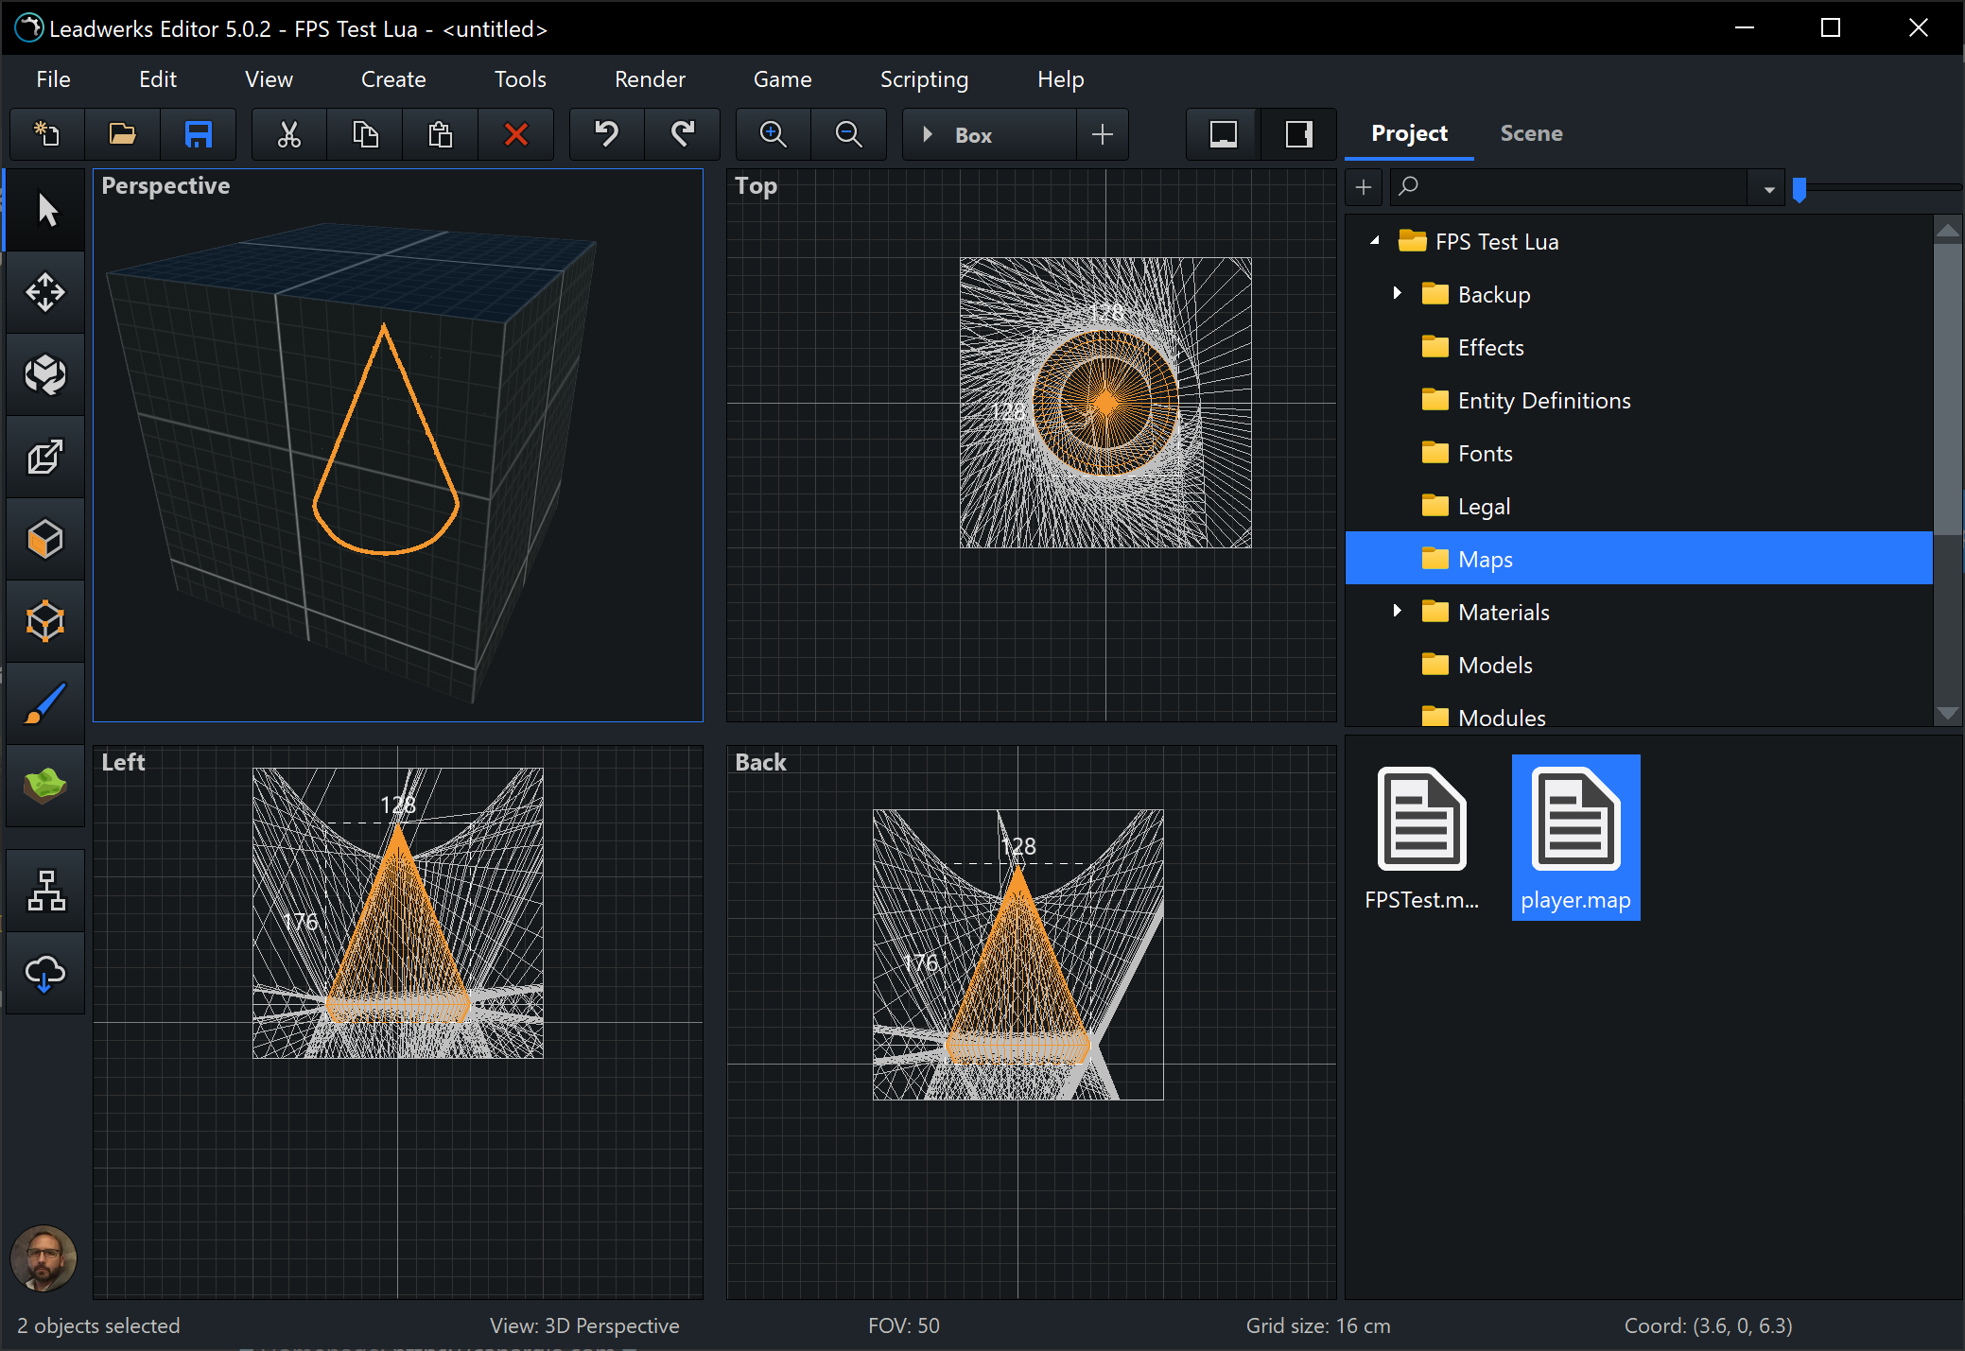Image resolution: width=1965 pixels, height=1351 pixels.
Task: Switch to the Scene tab
Action: 1530,133
